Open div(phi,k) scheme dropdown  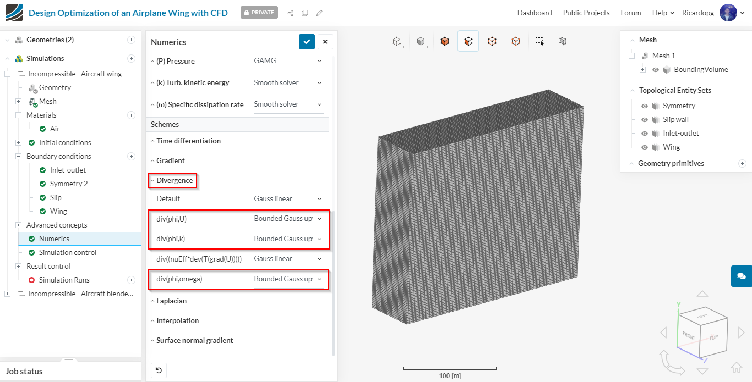pos(288,239)
